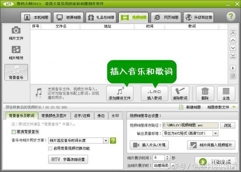
Task: Click 清除歌词 brush button
Action: (180, 94)
